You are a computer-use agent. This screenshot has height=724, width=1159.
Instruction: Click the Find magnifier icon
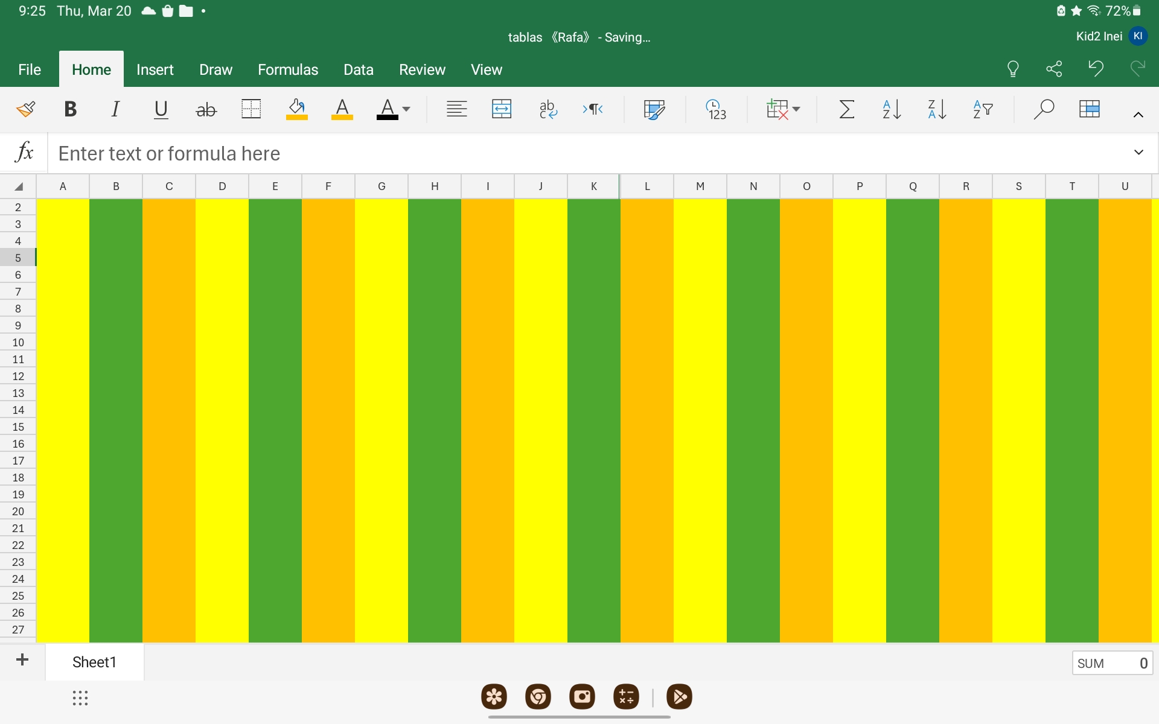1043,109
